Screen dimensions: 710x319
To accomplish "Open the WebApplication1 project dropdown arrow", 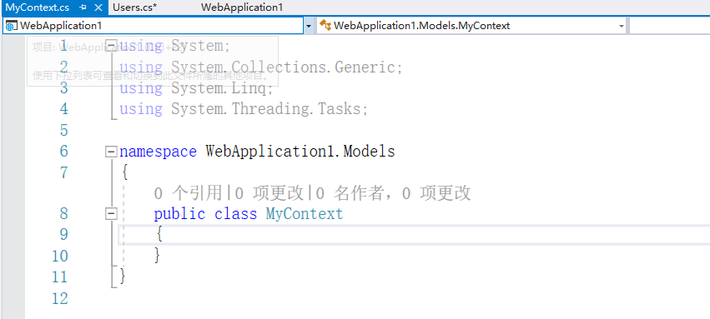I will [x=309, y=26].
